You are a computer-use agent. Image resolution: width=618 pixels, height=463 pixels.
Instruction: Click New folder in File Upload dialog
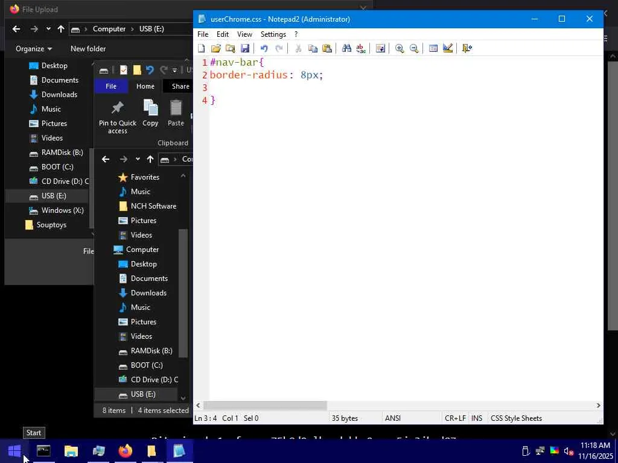tap(88, 49)
